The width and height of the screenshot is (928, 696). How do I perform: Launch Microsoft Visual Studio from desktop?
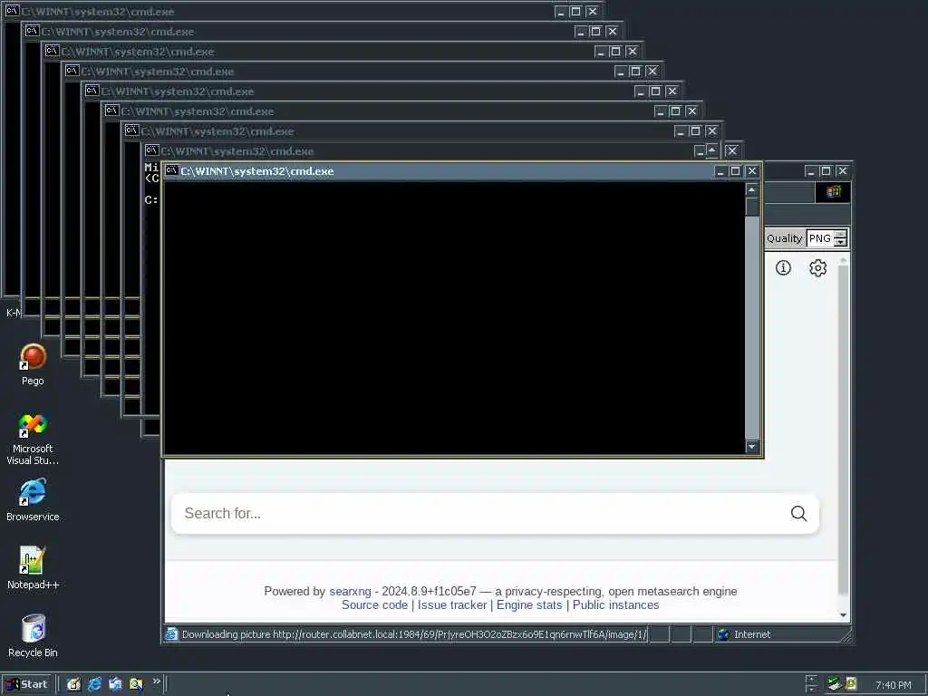33,440
